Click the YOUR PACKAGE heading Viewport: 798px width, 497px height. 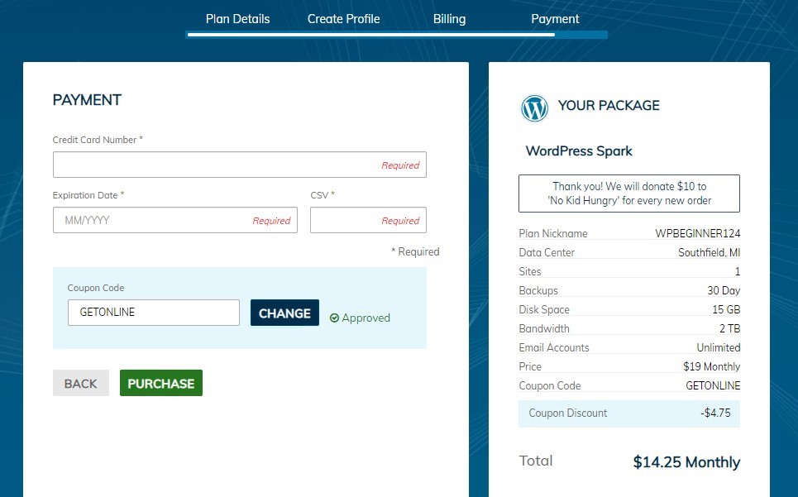tap(609, 105)
